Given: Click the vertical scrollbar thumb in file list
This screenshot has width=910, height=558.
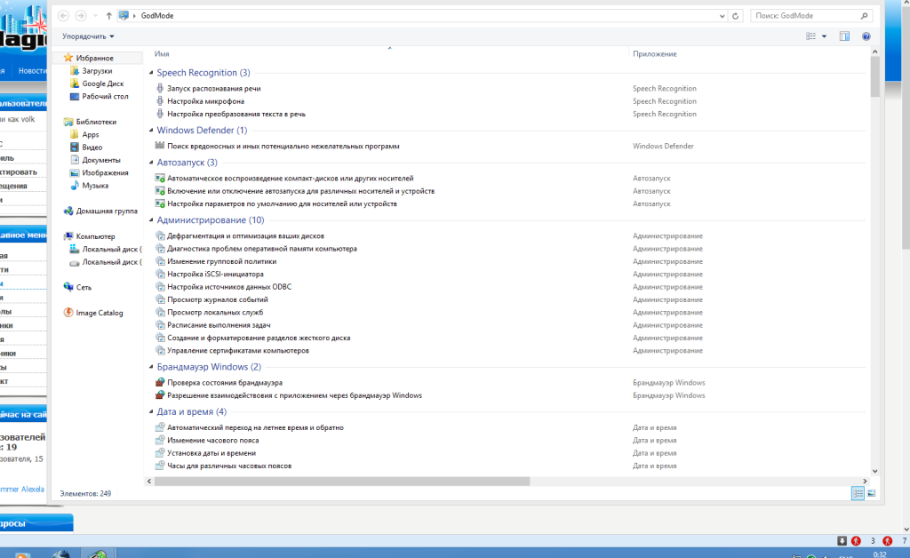Looking at the screenshot, I should 874,77.
